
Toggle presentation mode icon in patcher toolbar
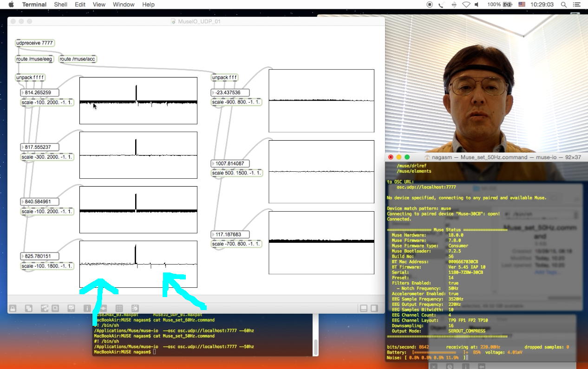[x=71, y=308]
